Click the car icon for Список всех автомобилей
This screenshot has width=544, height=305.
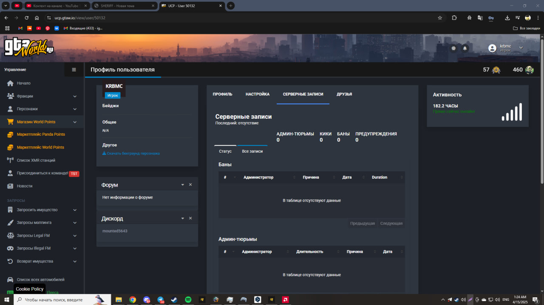(11, 280)
